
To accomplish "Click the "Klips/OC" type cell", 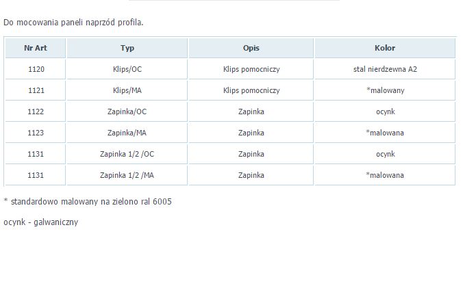I will [x=127, y=69].
